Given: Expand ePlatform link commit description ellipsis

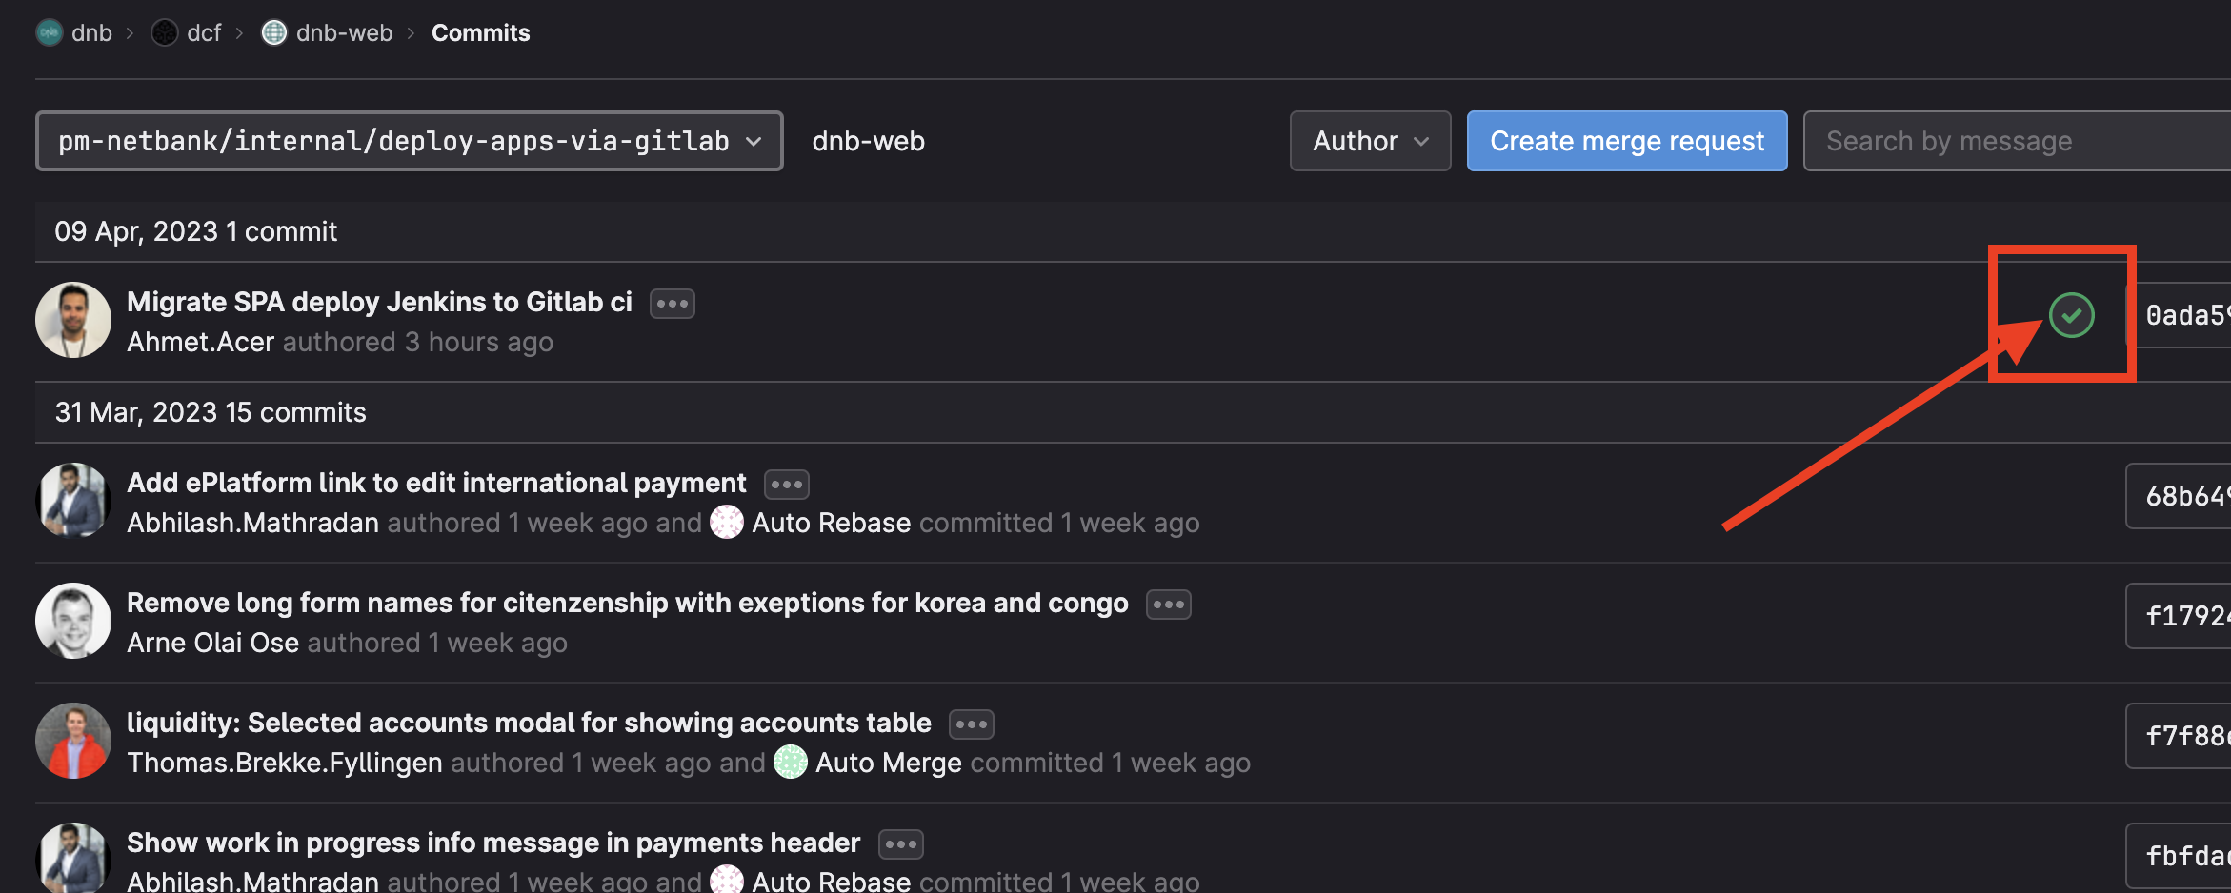Looking at the screenshot, I should (786, 485).
